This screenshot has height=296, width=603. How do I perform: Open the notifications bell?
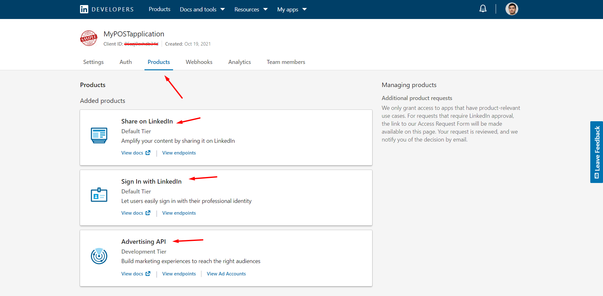(x=483, y=9)
